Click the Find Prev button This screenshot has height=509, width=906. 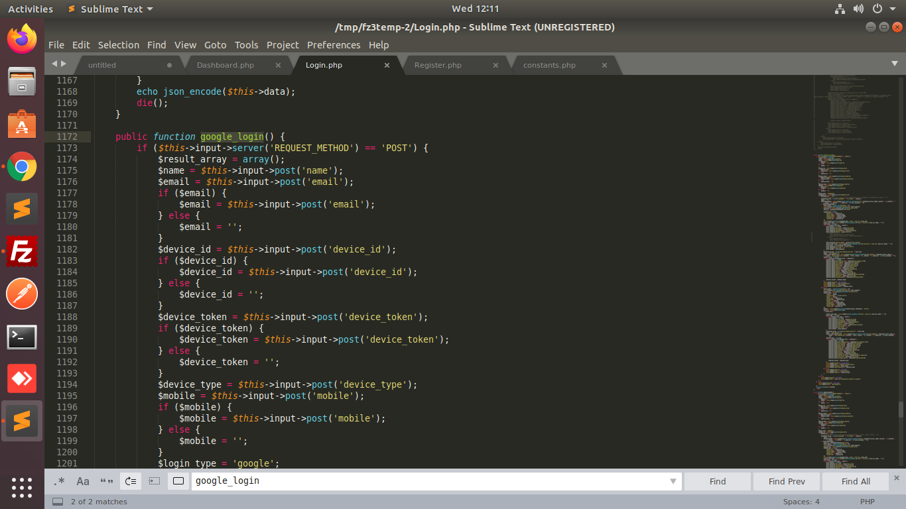(x=787, y=481)
